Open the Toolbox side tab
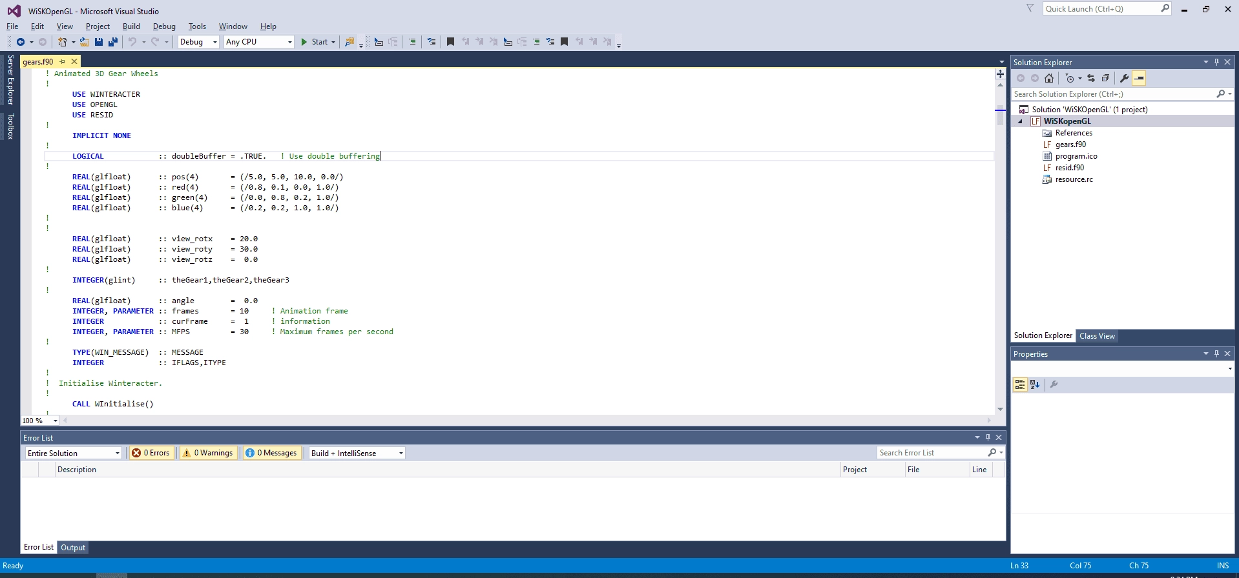 (10, 126)
